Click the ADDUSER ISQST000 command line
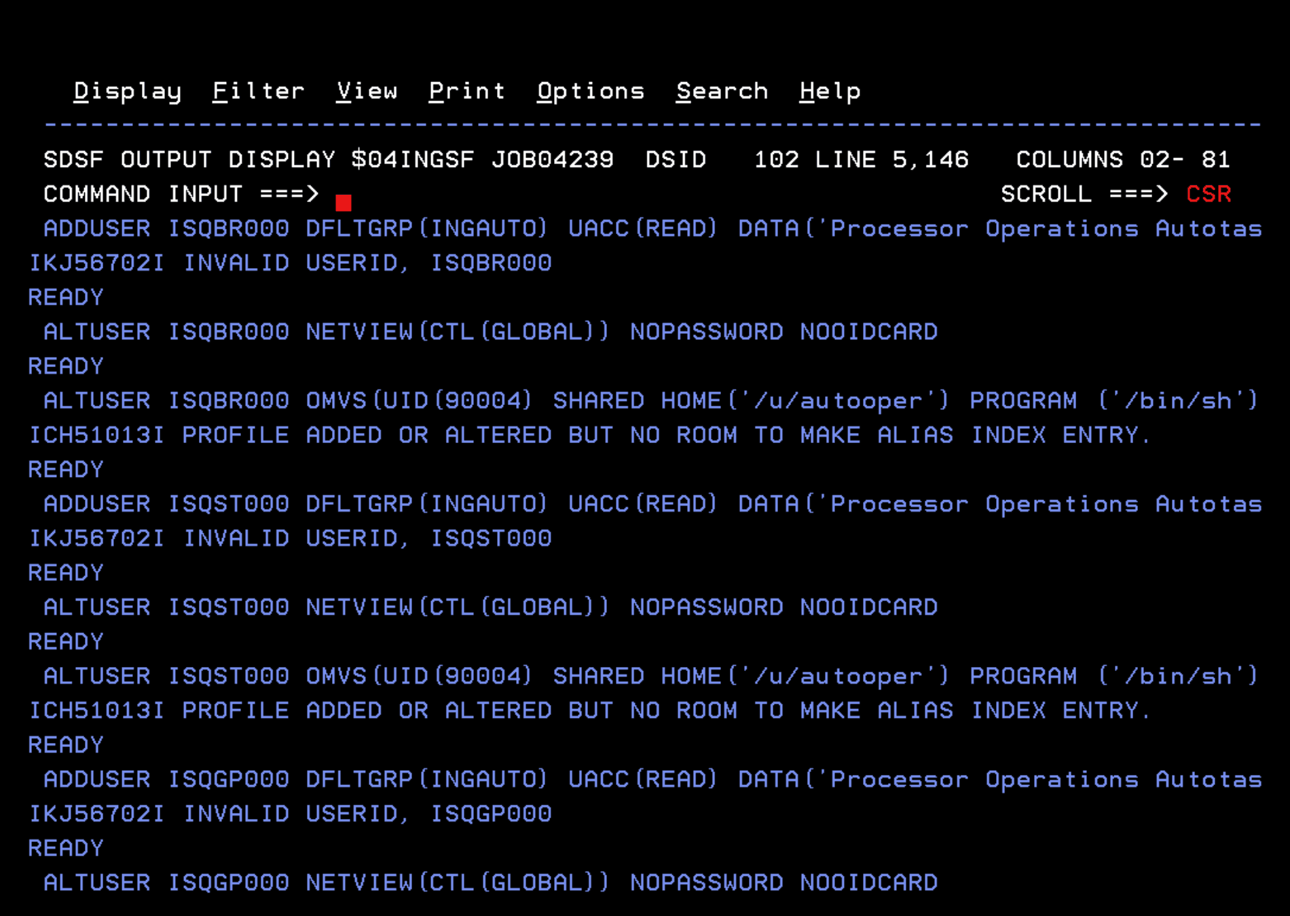Screen dimensions: 1290x916 pyautogui.click(x=652, y=504)
